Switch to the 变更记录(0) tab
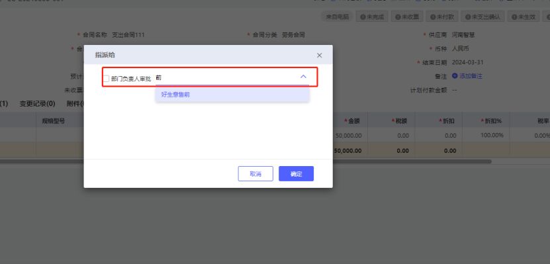The image size is (550, 264). click(x=37, y=104)
